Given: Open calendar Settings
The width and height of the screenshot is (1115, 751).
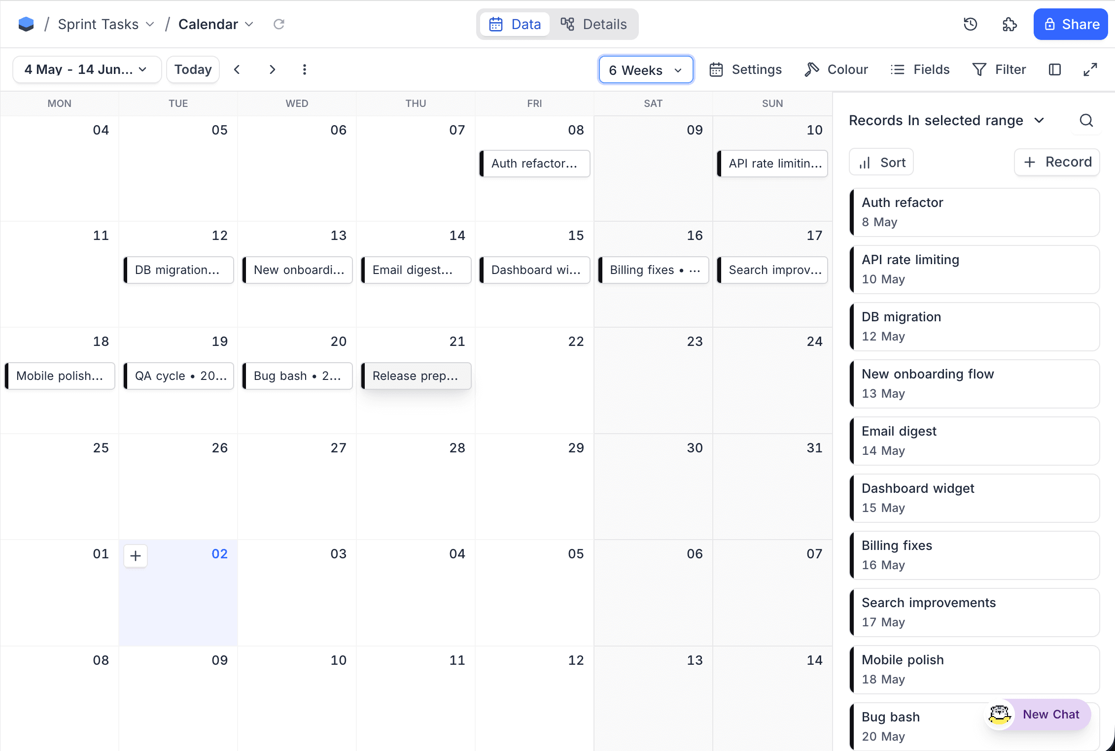Looking at the screenshot, I should [745, 69].
